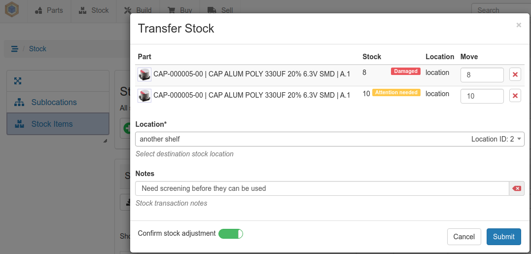This screenshot has width=531, height=254.
Task: Remove the Attention needed stock row
Action: click(x=515, y=96)
